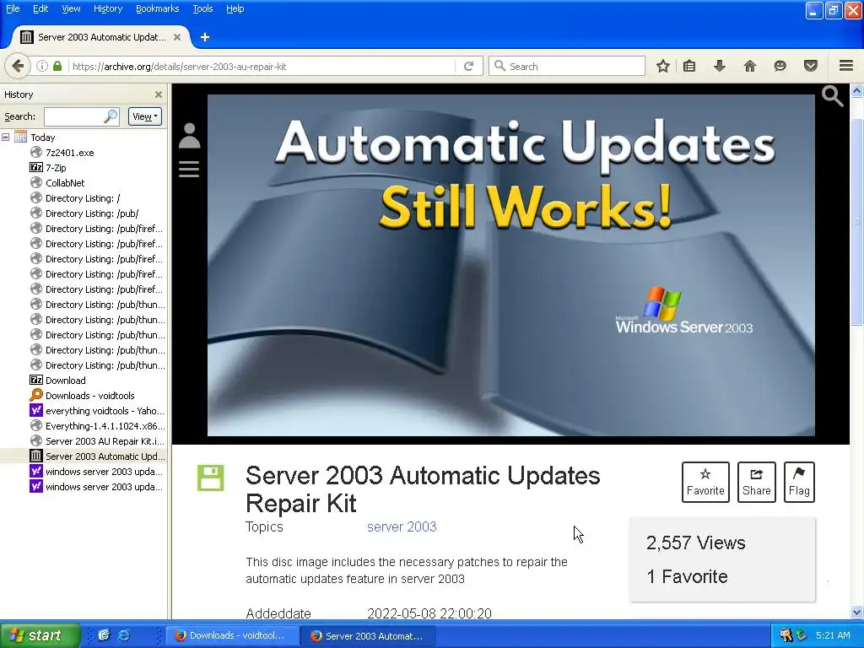Open the History menu
This screenshot has width=864, height=648.
tap(108, 8)
